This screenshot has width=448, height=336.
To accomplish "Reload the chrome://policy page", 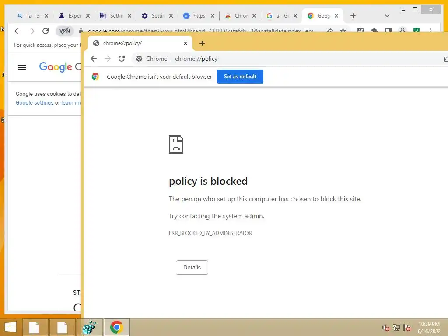I will click(x=122, y=59).
